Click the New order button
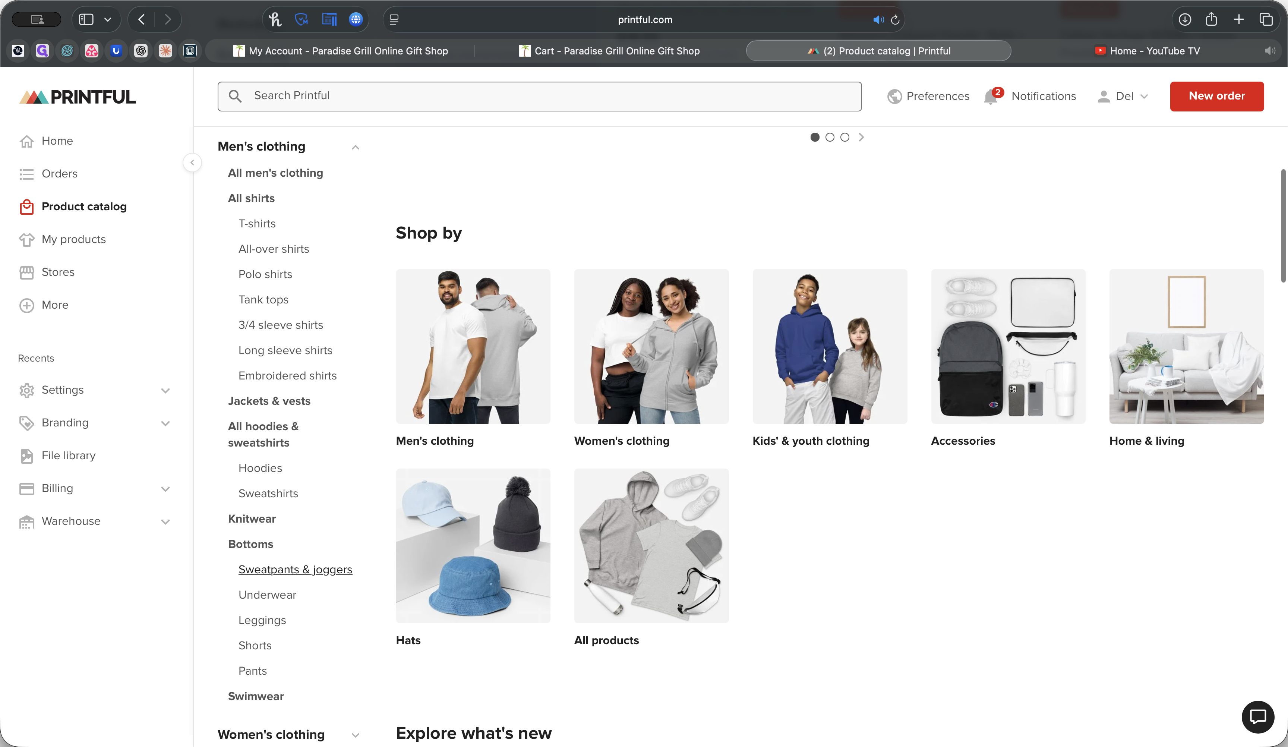 coord(1216,96)
